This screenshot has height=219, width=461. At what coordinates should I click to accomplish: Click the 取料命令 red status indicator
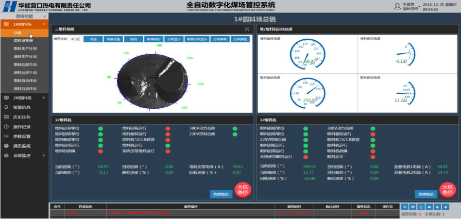pyautogui.click(x=372, y=157)
